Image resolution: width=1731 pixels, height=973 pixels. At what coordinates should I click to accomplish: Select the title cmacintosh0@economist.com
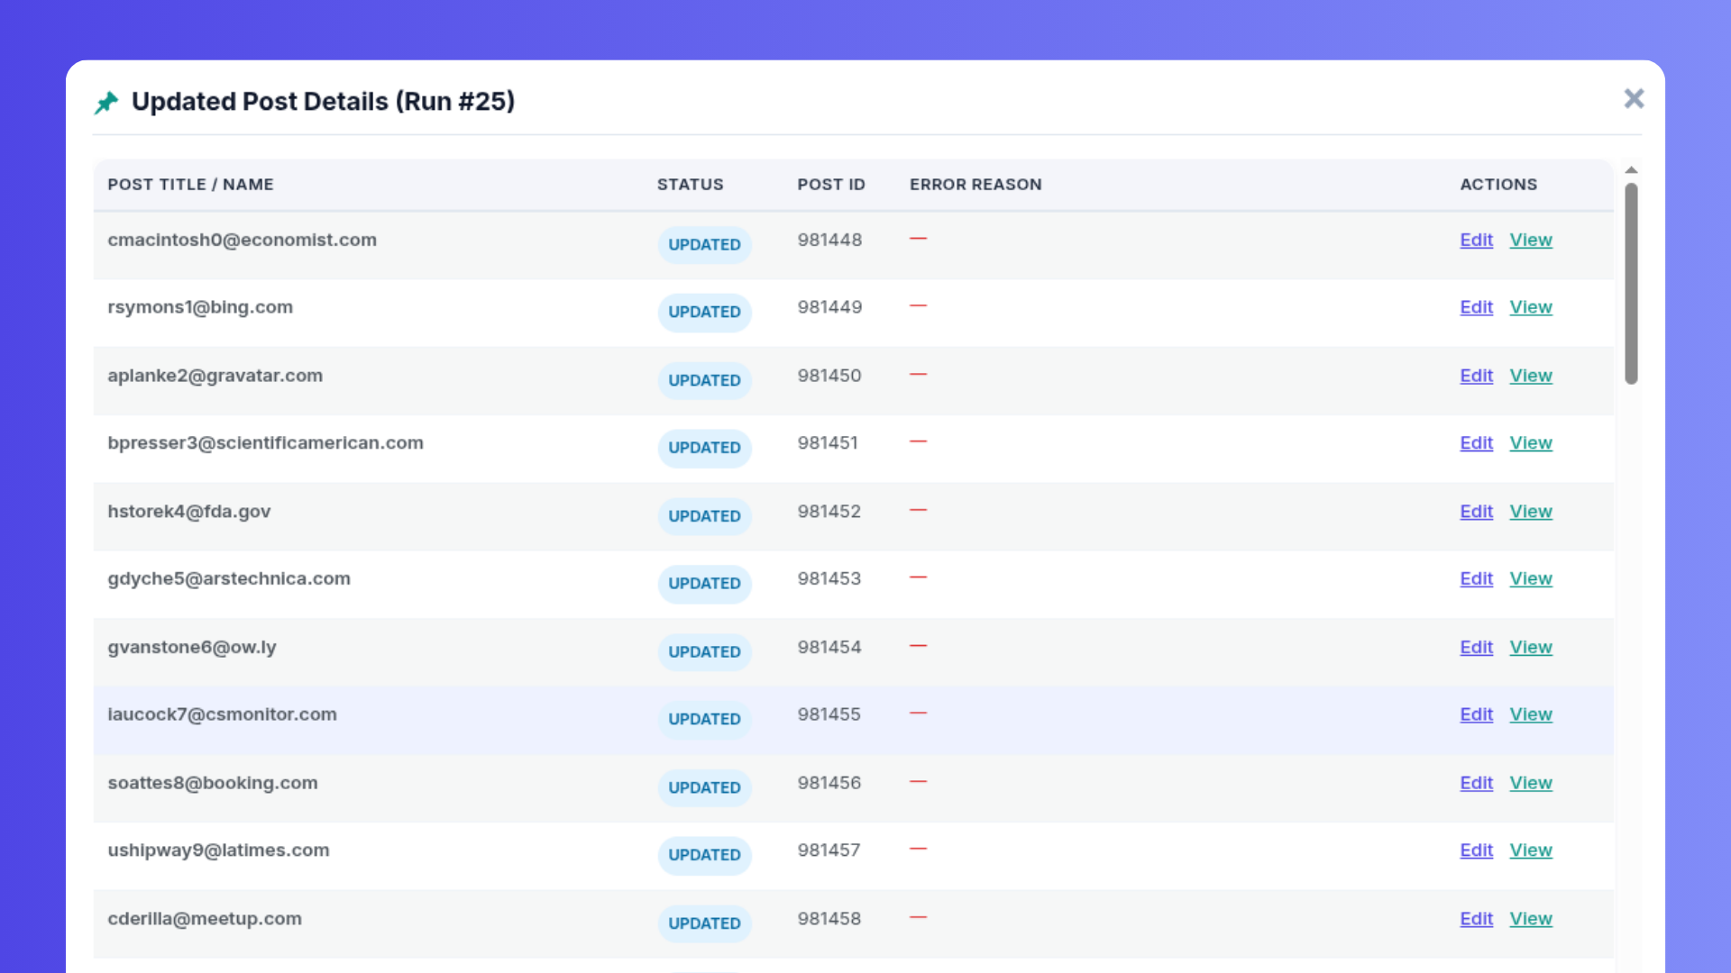click(x=242, y=241)
